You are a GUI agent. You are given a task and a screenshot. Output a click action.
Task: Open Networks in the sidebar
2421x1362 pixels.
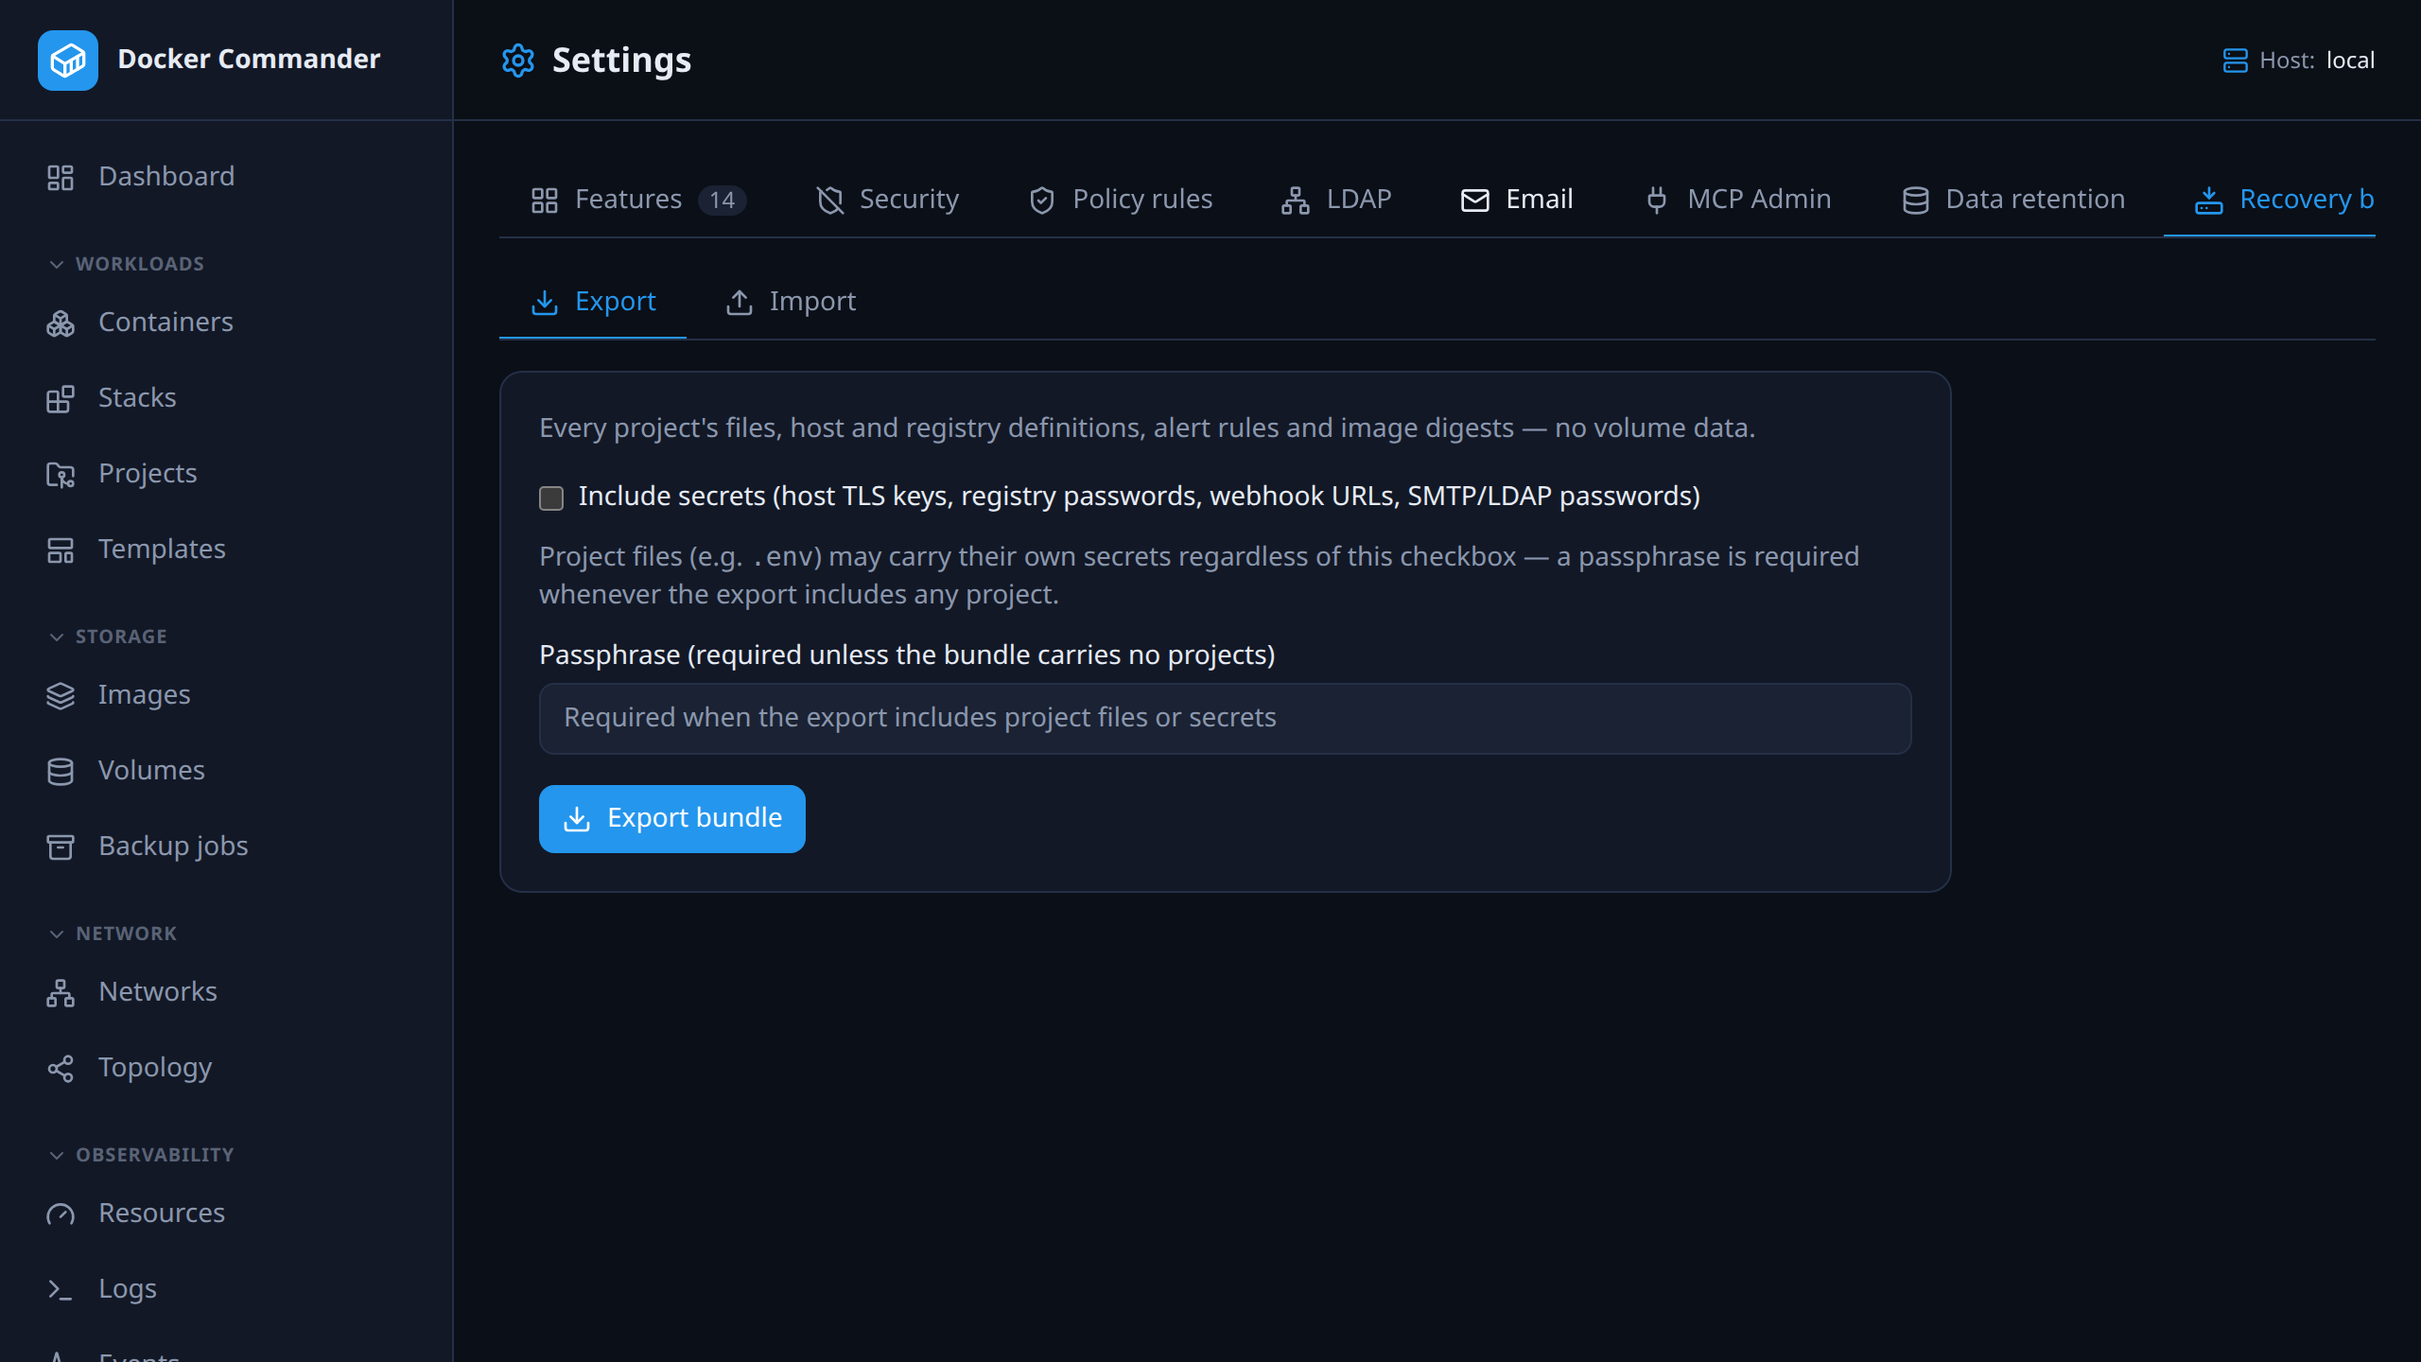coord(227,992)
